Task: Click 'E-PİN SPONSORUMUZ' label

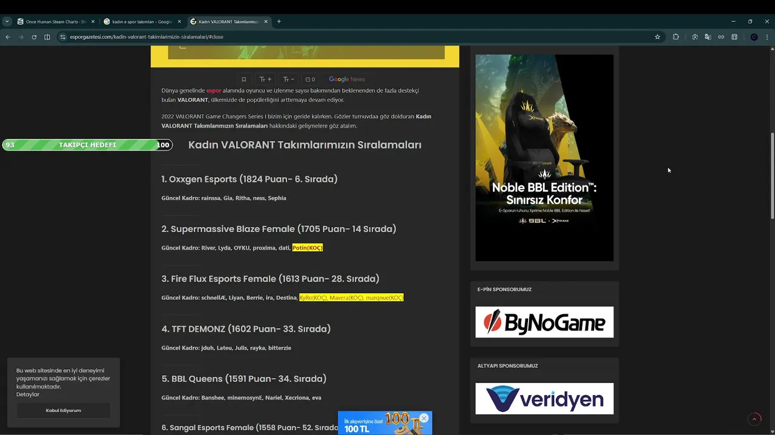Action: pyautogui.click(x=504, y=289)
